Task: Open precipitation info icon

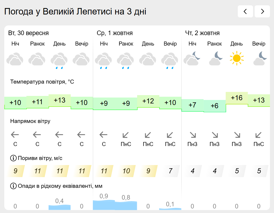Action: pyautogui.click(x=13, y=186)
